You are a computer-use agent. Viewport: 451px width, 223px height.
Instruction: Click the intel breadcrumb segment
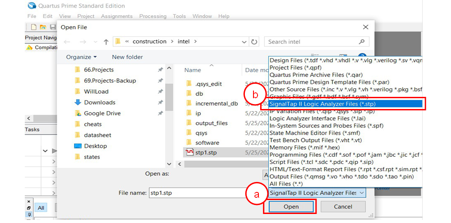pos(184,41)
